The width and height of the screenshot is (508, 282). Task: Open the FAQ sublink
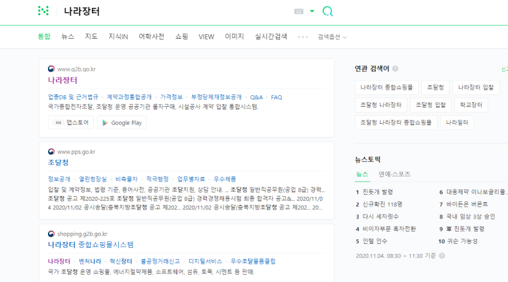[277, 97]
